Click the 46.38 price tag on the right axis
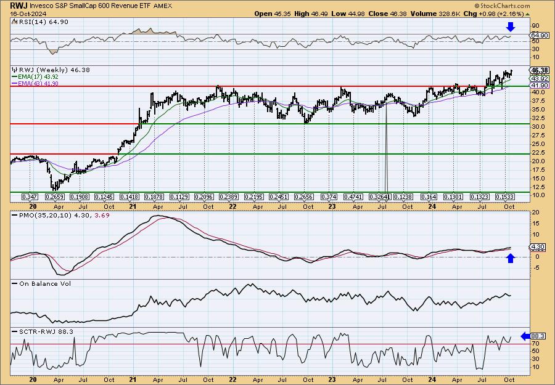 pos(540,70)
